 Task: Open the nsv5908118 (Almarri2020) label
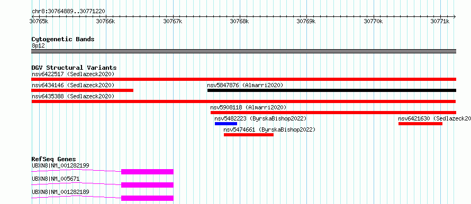(x=248, y=107)
